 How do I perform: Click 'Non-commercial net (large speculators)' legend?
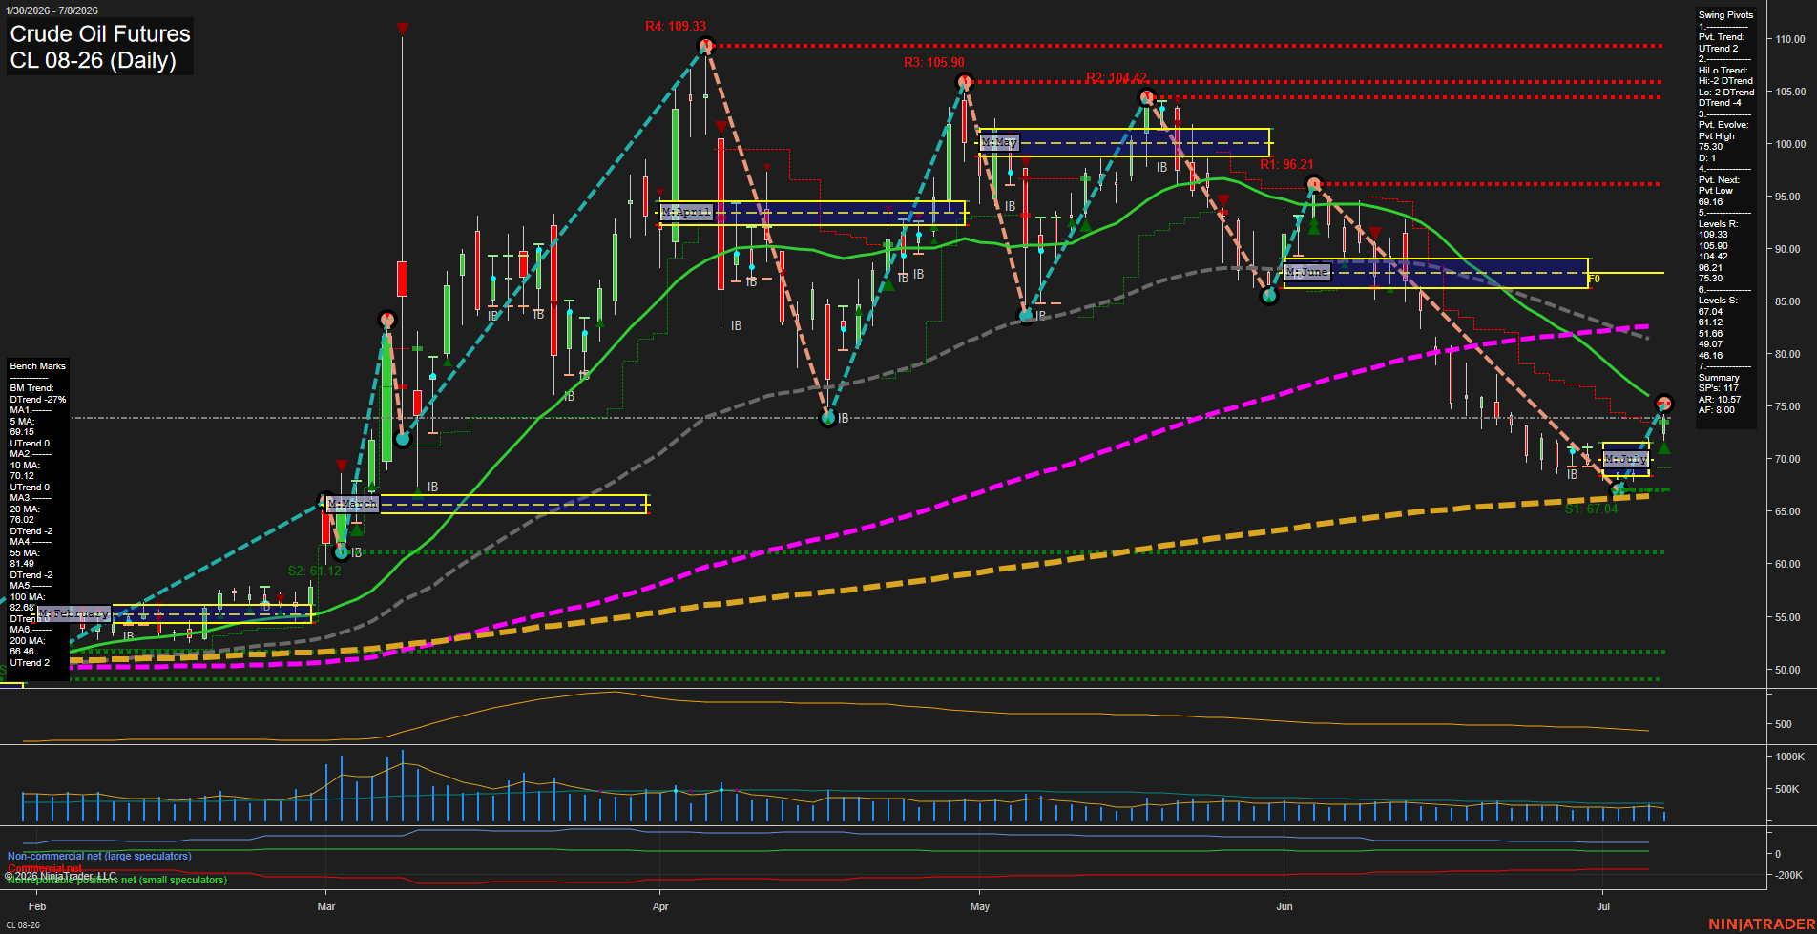(x=99, y=857)
